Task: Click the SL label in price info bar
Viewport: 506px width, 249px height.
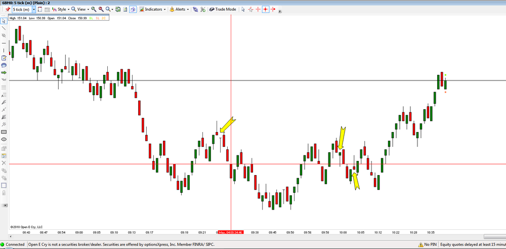Action: click(x=98, y=18)
